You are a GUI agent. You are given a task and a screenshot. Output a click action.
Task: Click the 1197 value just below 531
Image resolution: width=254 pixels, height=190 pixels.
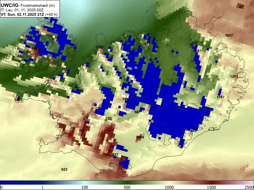(197, 51)
